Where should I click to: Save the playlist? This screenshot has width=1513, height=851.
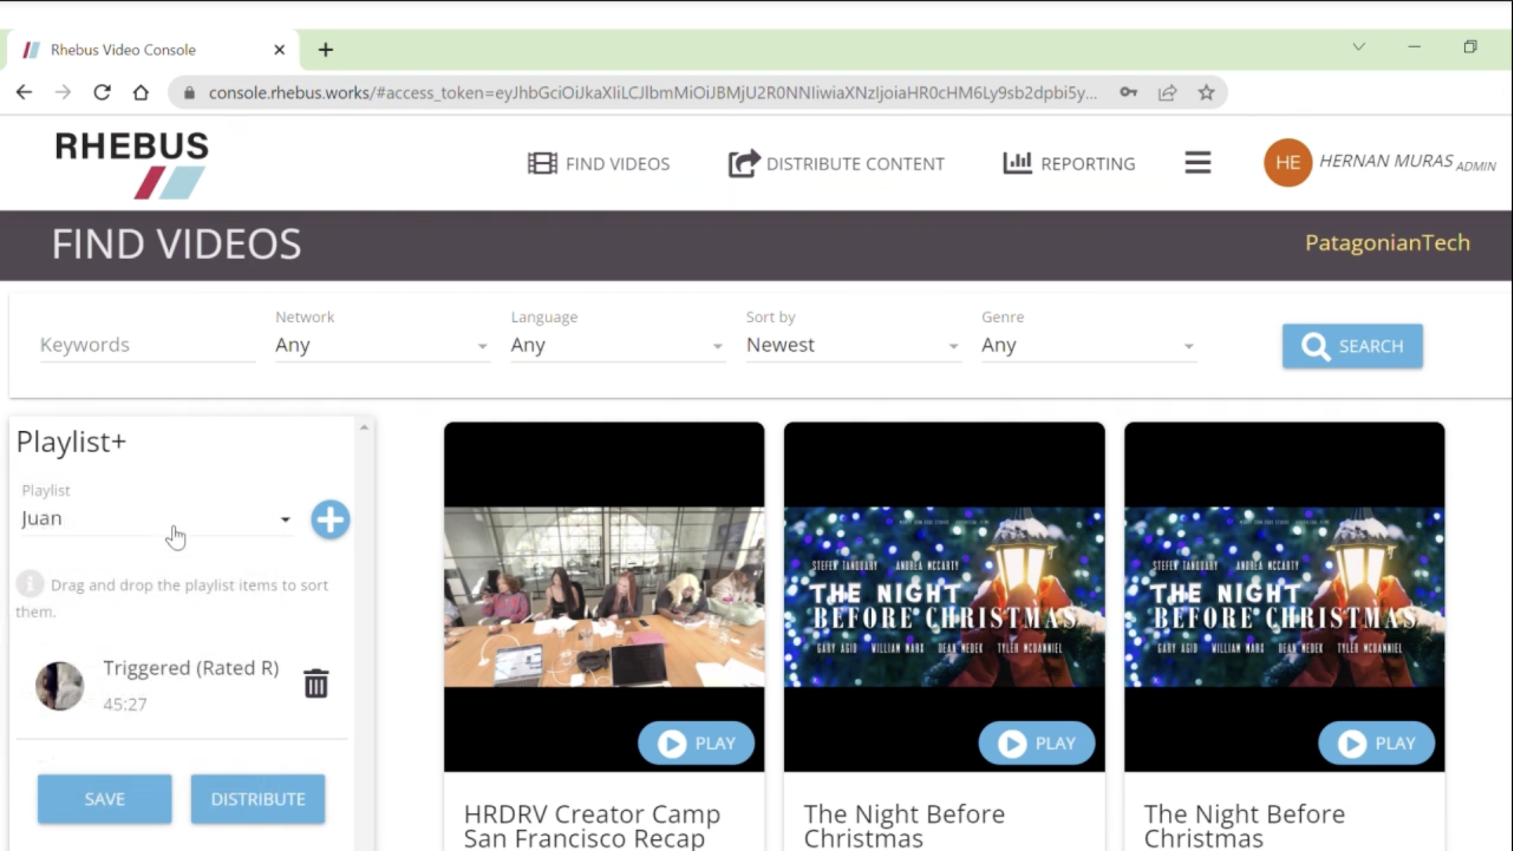click(105, 799)
